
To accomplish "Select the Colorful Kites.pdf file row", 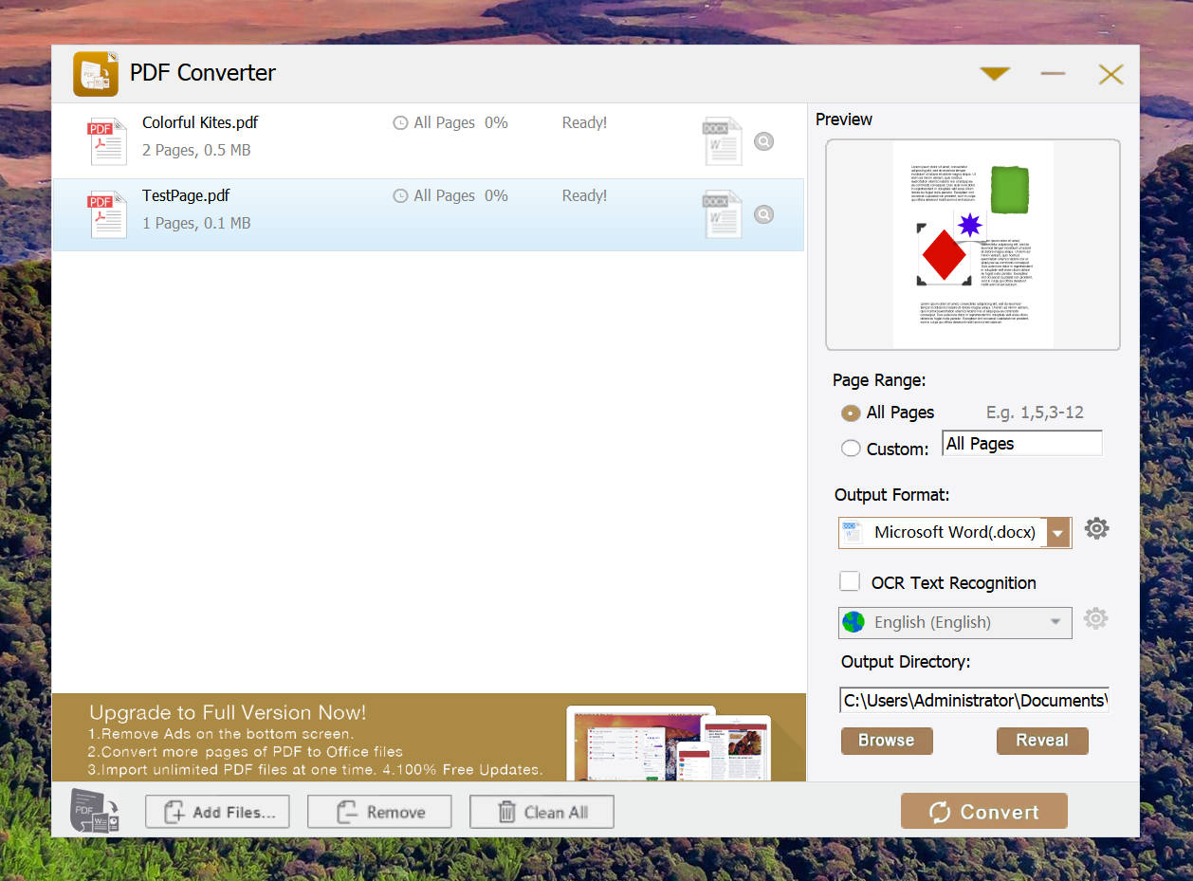I will 428,141.
